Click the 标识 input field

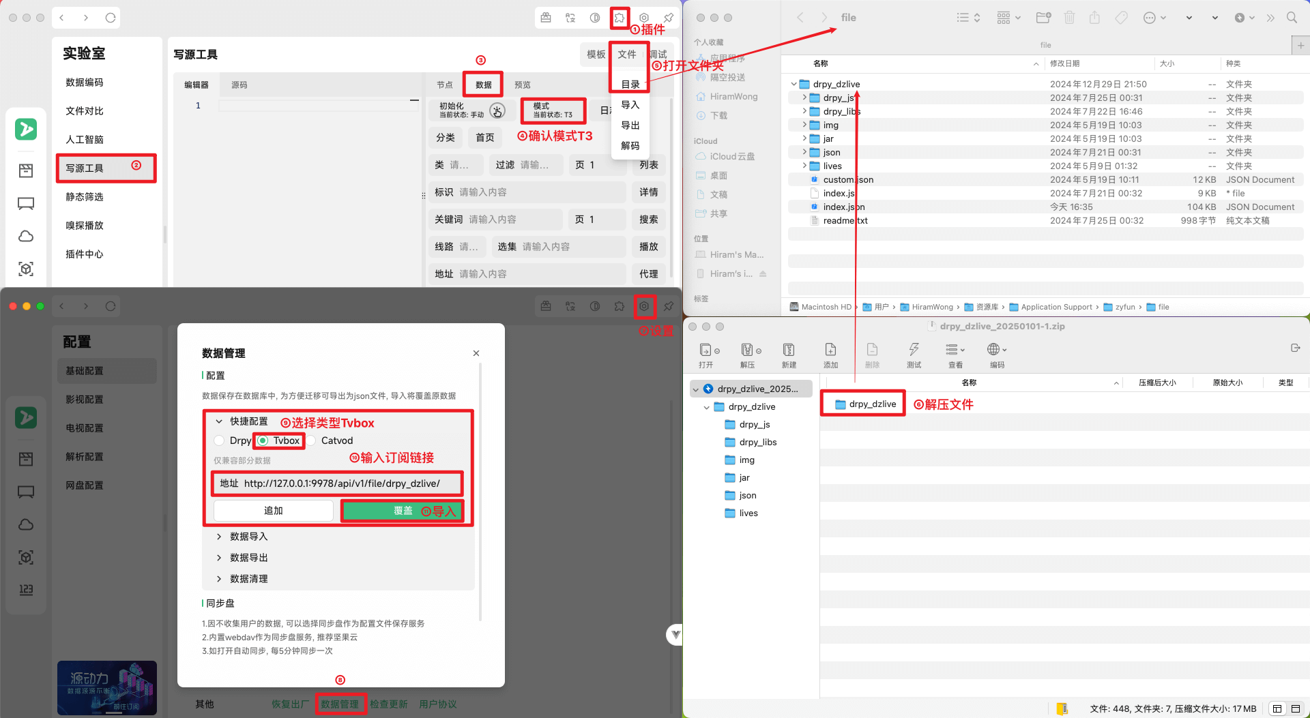pos(527,192)
